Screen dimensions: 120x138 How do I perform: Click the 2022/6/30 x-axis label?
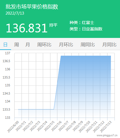[x=13, y=126]
